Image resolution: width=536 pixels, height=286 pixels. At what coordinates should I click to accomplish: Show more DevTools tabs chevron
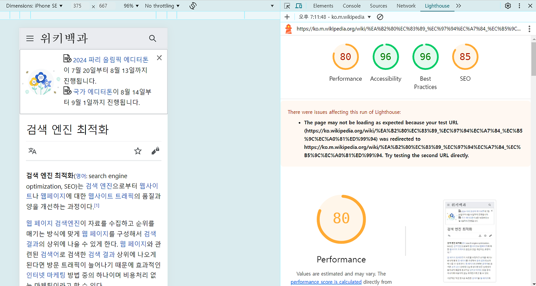click(x=459, y=6)
